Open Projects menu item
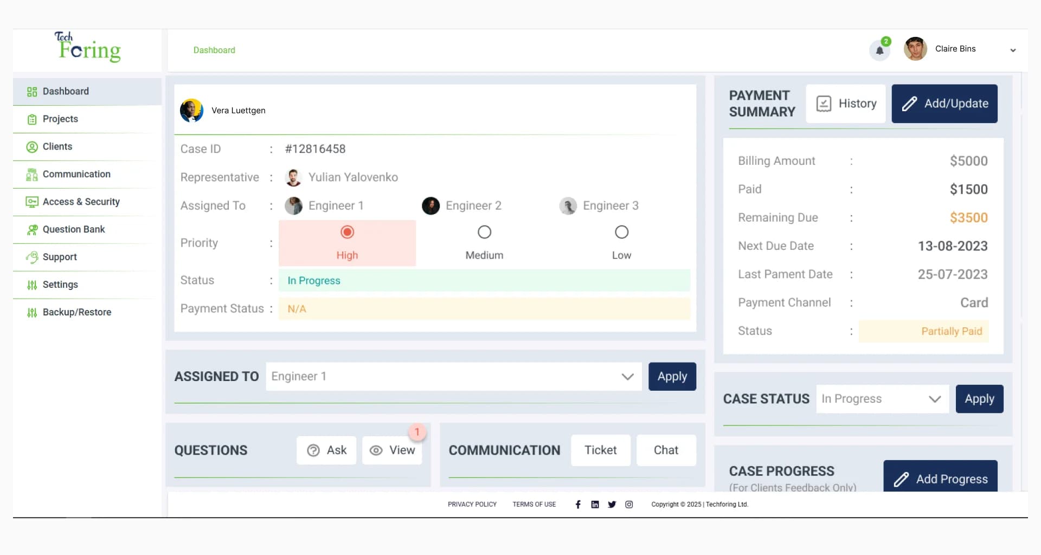Viewport: 1041px width, 555px height. pos(87,119)
